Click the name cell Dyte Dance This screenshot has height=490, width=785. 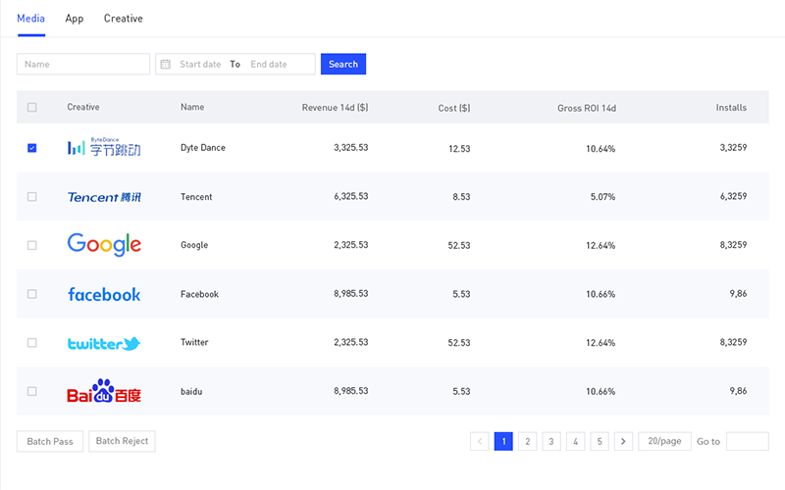(x=203, y=148)
